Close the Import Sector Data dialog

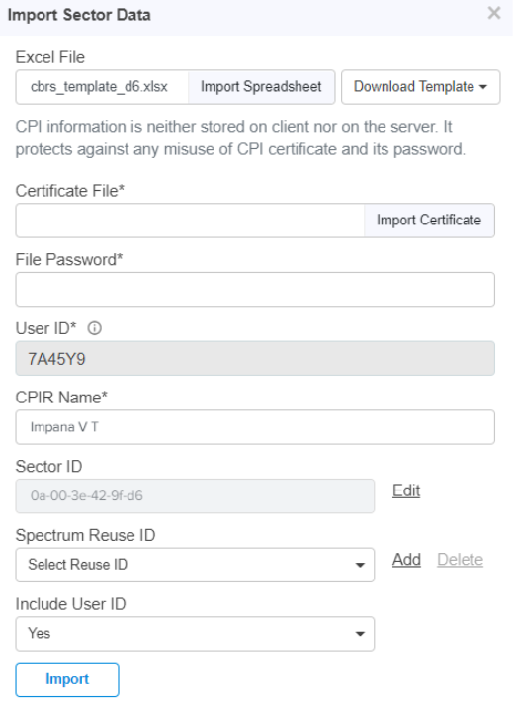[494, 13]
